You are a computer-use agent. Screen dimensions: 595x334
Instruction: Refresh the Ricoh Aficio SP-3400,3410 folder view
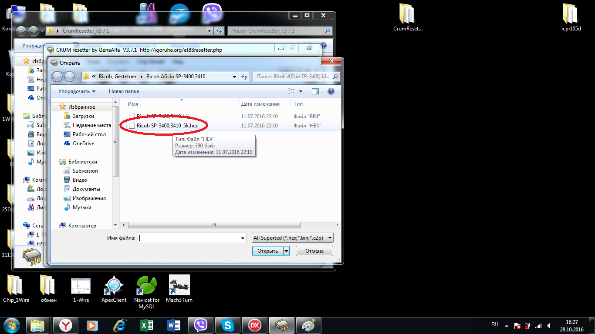click(244, 77)
